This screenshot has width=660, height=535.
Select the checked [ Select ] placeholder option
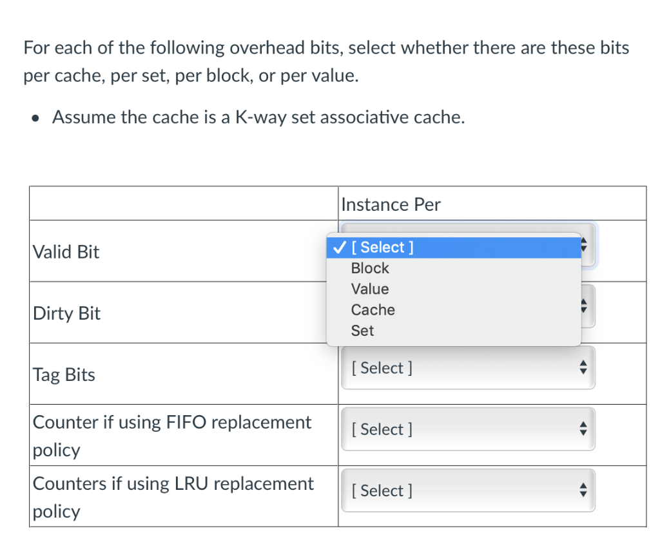(x=387, y=248)
